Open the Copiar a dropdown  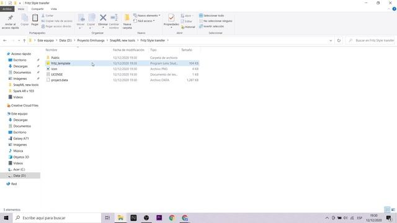[x=91, y=22]
